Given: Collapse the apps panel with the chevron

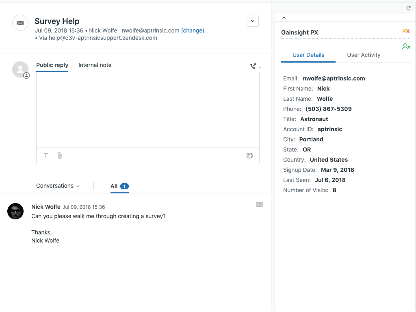Looking at the screenshot, I should tap(284, 17).
